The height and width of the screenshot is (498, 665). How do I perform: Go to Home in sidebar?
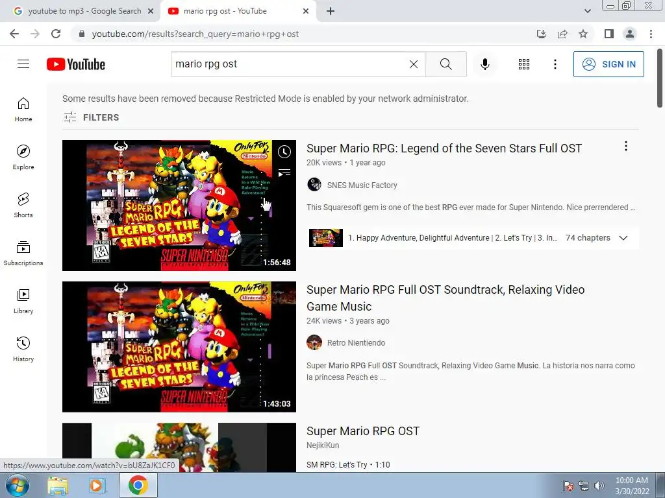23,110
